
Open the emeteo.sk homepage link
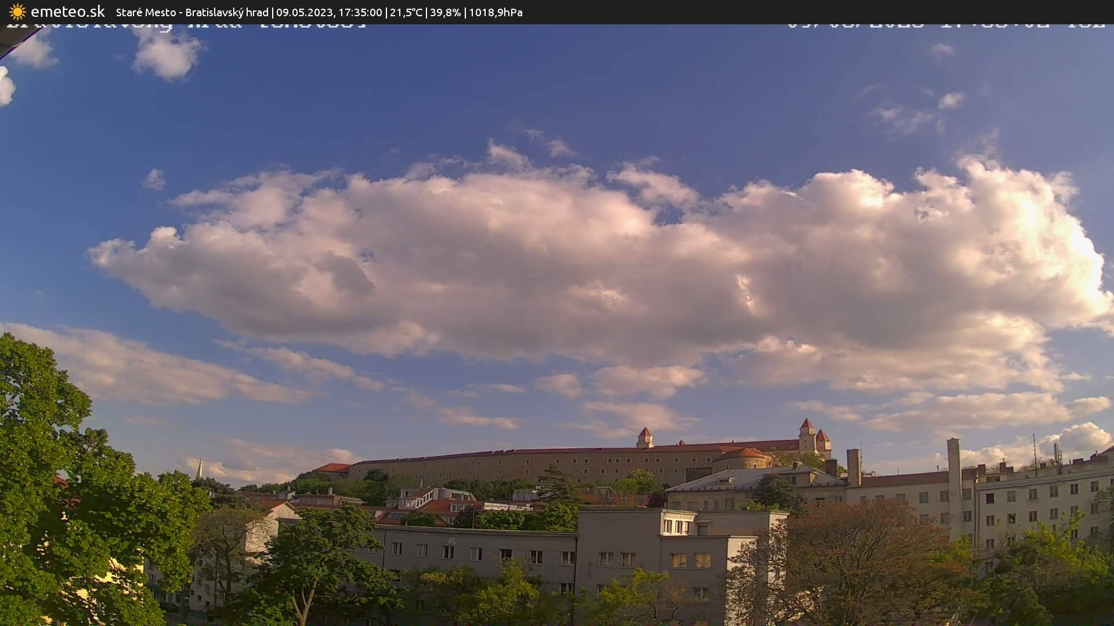pyautogui.click(x=67, y=12)
